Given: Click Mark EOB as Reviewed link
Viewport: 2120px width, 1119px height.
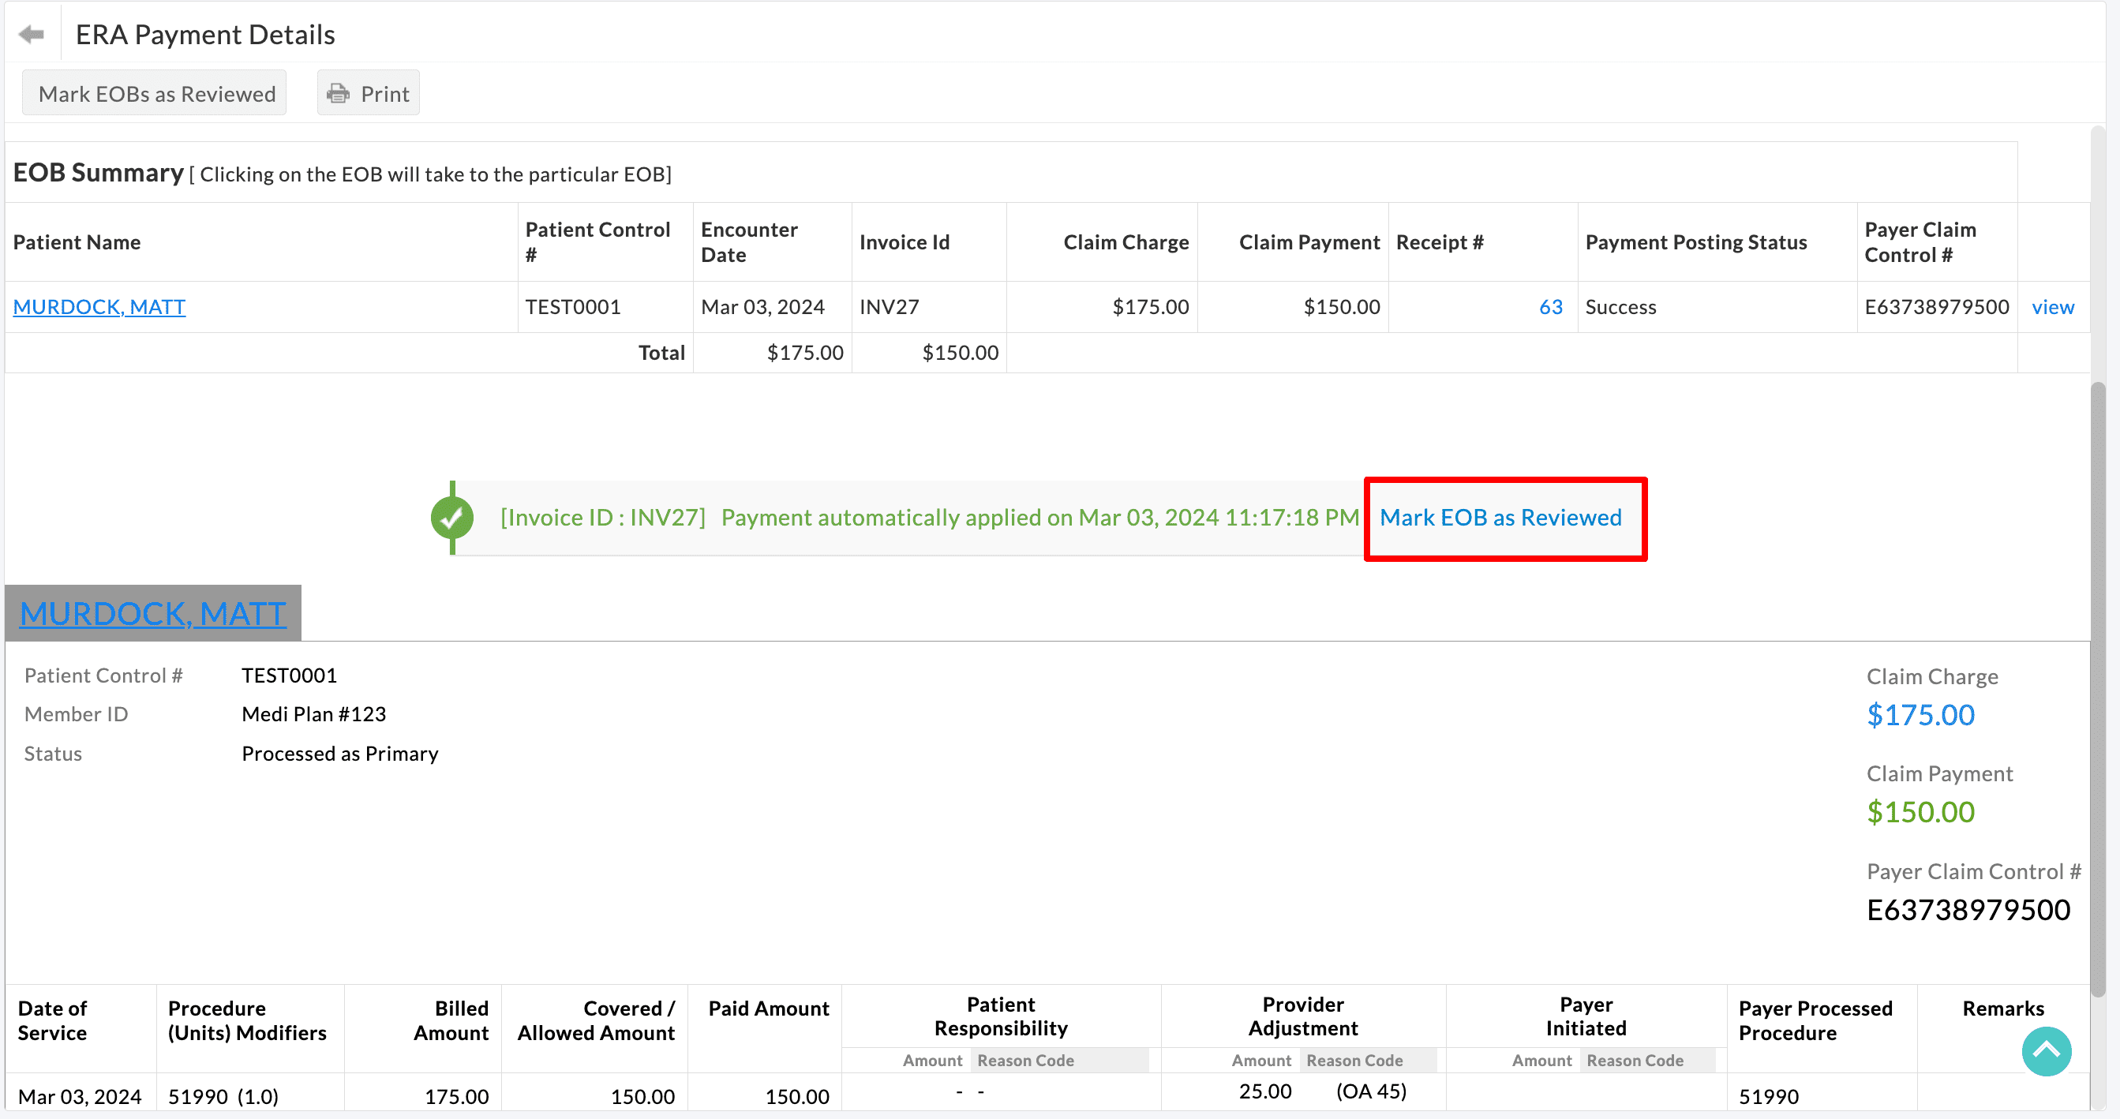Looking at the screenshot, I should click(x=1500, y=518).
